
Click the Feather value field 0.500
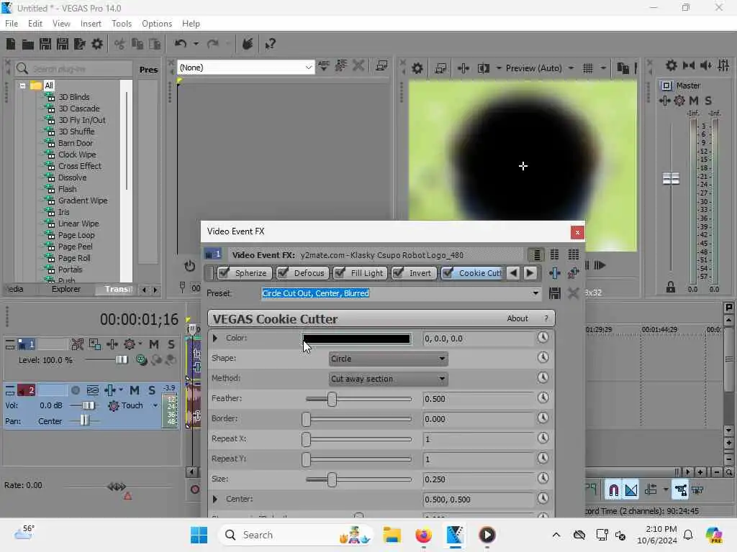click(478, 399)
